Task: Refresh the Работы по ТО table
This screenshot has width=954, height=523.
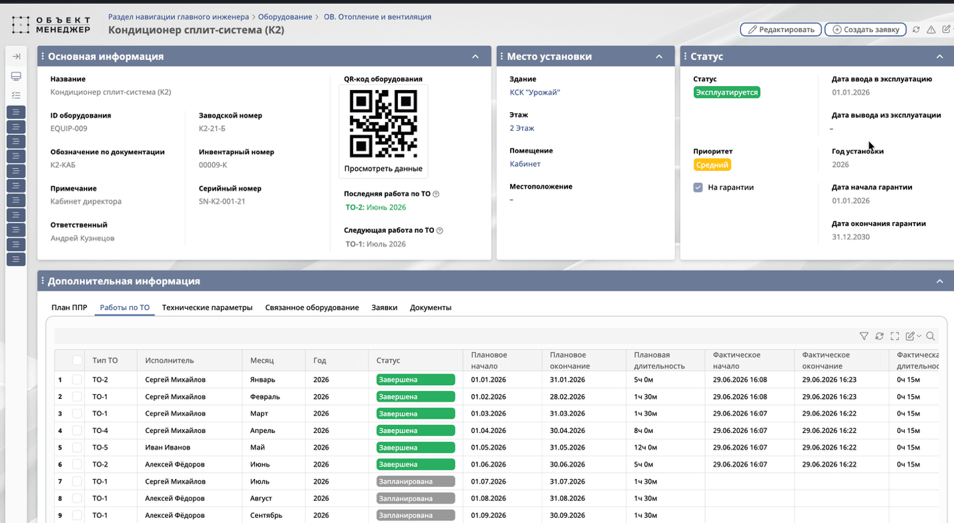Action: [x=879, y=336]
